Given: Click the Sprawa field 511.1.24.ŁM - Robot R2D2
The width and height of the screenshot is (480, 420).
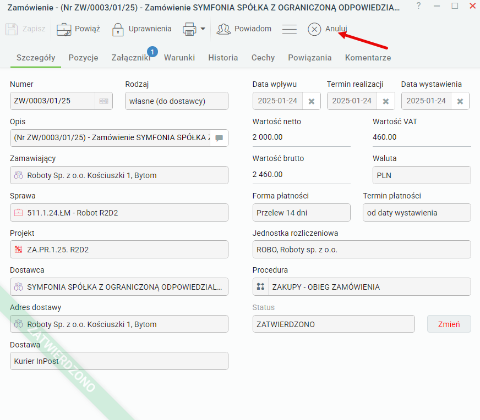Looking at the screenshot, I should point(119,212).
